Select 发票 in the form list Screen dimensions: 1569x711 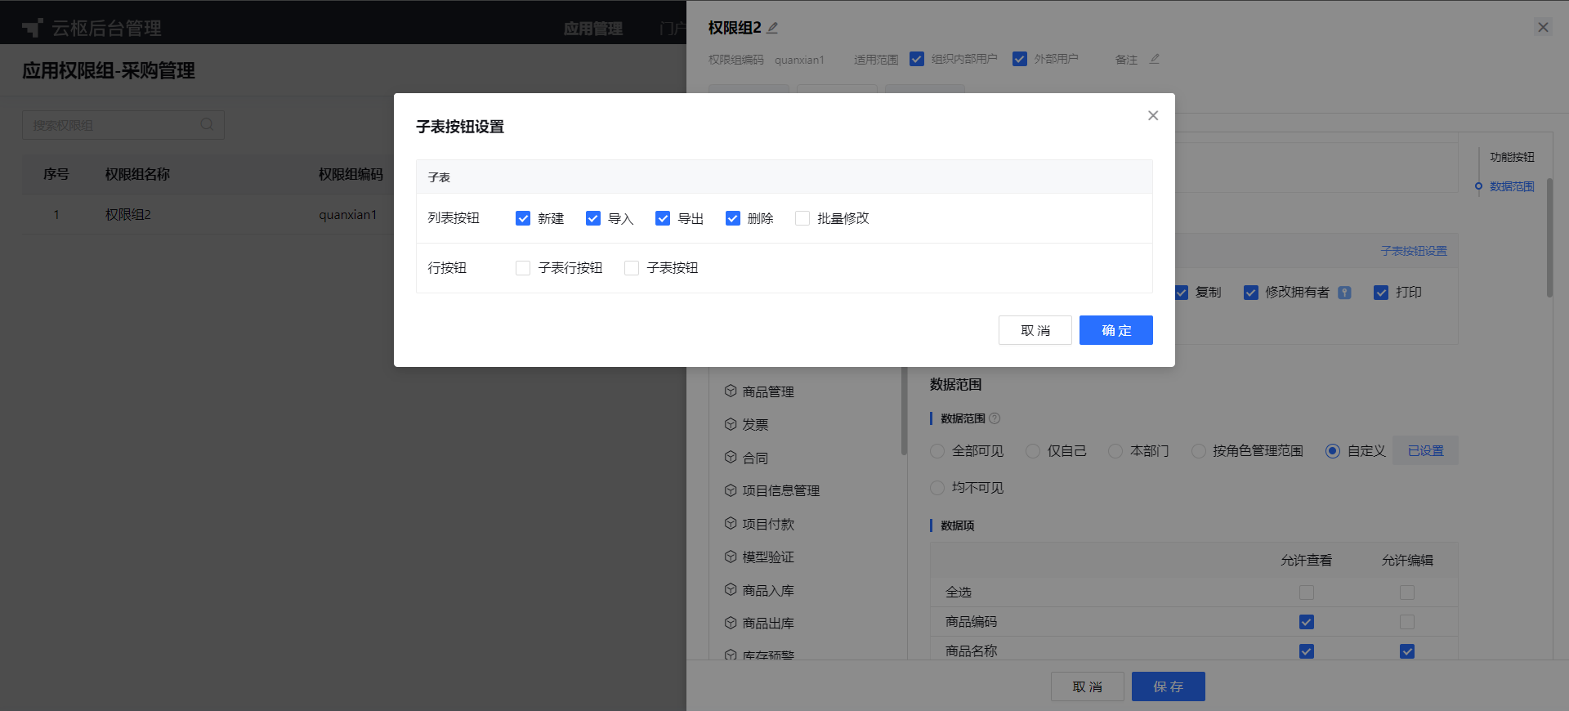pyautogui.click(x=755, y=424)
